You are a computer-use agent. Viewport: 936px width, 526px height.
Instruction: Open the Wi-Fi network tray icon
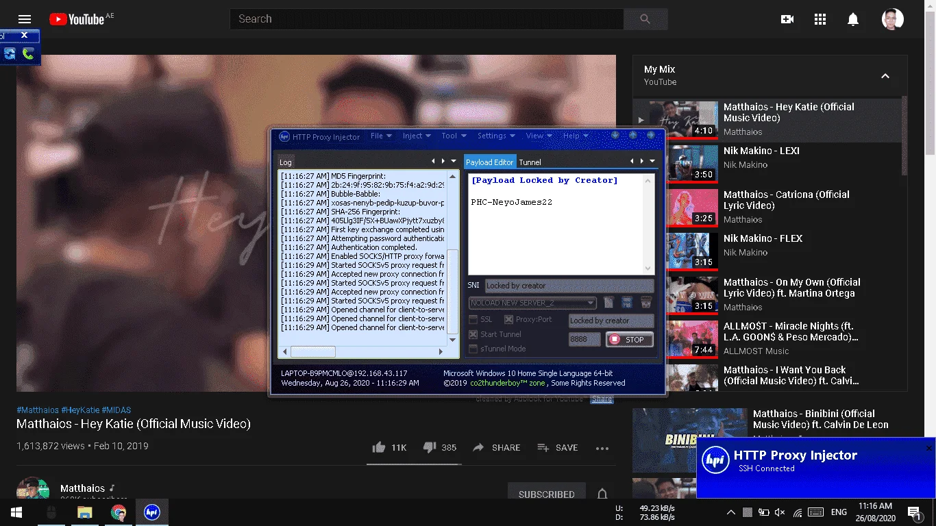click(x=798, y=512)
